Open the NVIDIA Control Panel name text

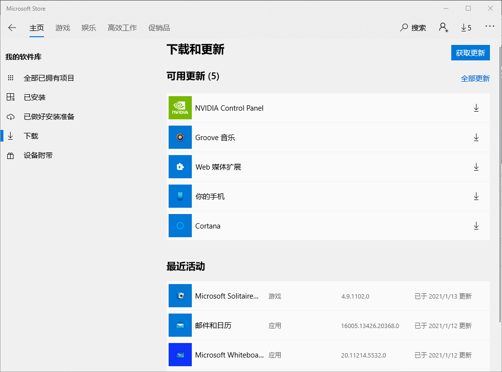pyautogui.click(x=229, y=108)
